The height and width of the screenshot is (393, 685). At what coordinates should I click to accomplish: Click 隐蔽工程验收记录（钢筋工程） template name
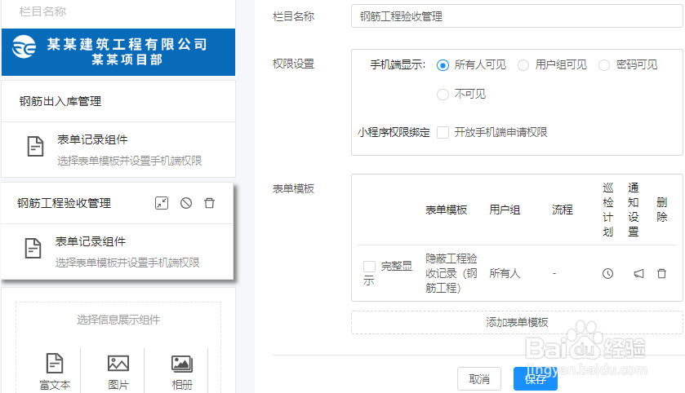click(x=451, y=273)
